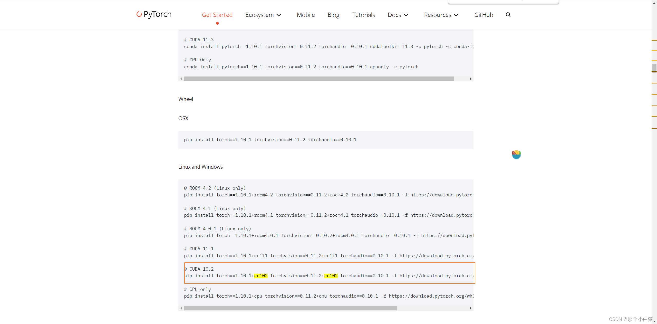Open the GitHub link

(x=484, y=15)
